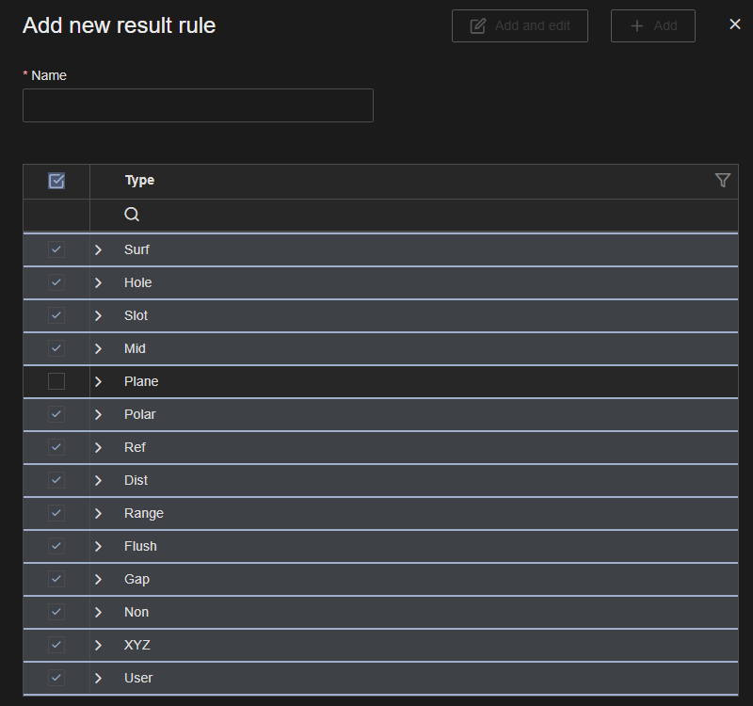Expand the User row chevron

coord(98,678)
